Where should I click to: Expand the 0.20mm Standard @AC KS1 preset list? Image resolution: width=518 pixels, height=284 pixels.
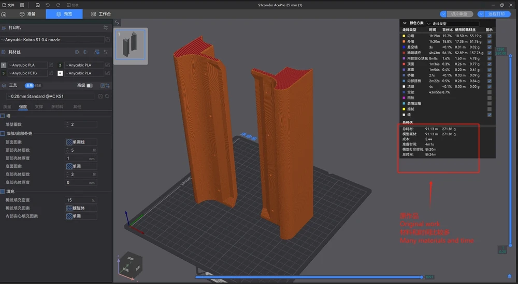point(50,96)
